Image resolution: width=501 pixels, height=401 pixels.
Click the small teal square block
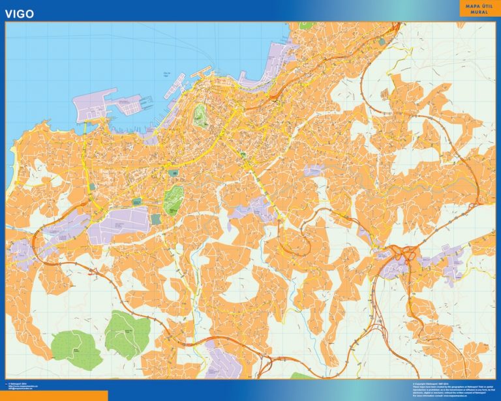coord(157,218)
